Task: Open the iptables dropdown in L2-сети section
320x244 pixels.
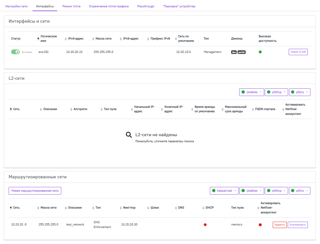Action: point(251,92)
